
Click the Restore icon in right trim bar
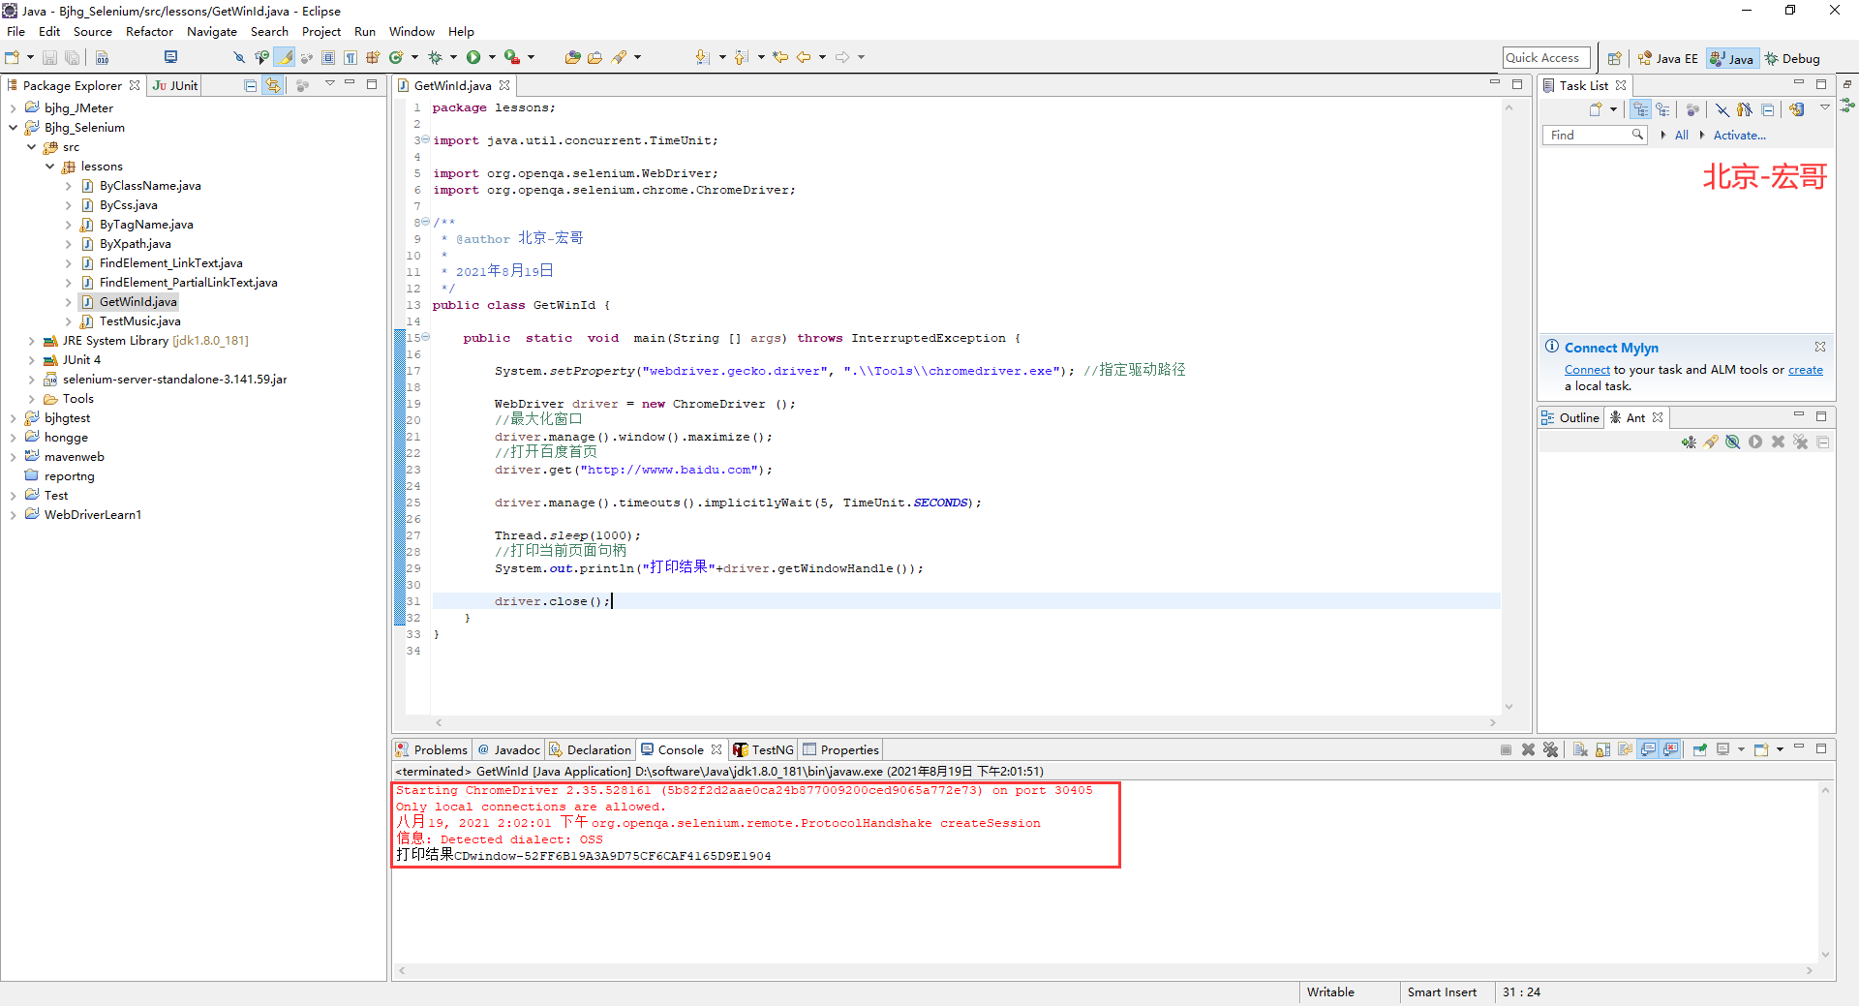click(x=1847, y=85)
